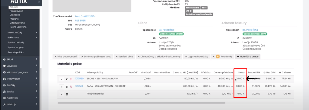Open Servisní skupiny in sidebar
The image size is (309, 110).
click(16, 48)
